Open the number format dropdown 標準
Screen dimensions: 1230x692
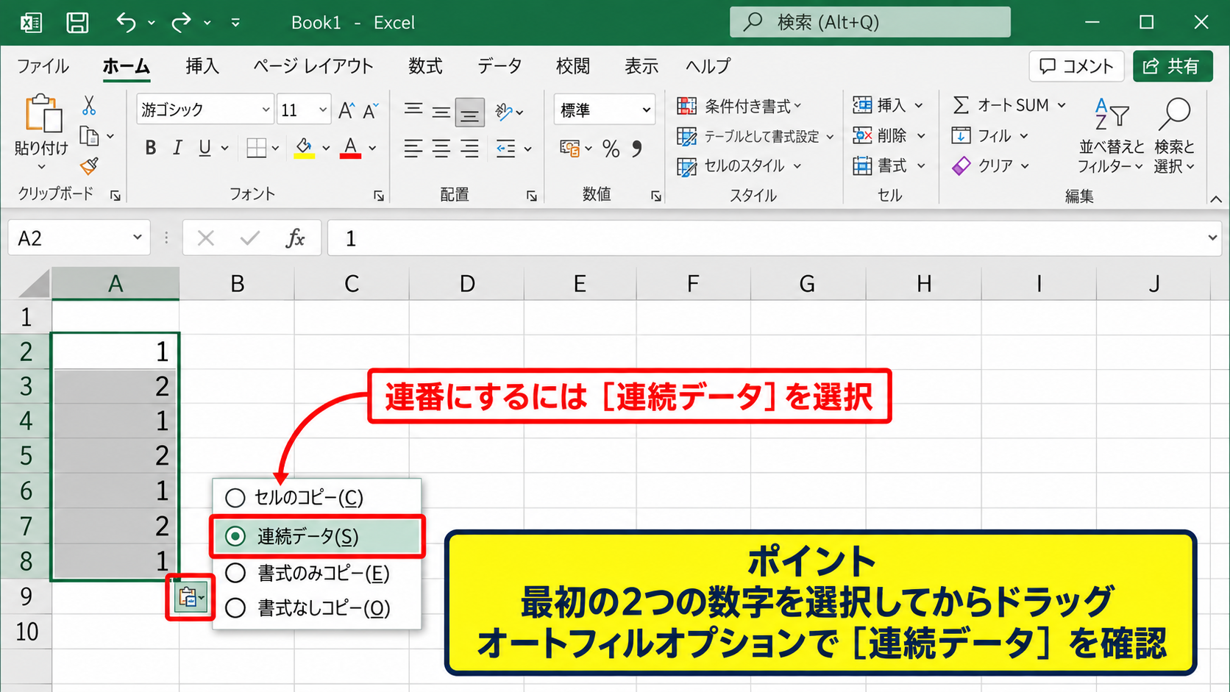tap(646, 110)
